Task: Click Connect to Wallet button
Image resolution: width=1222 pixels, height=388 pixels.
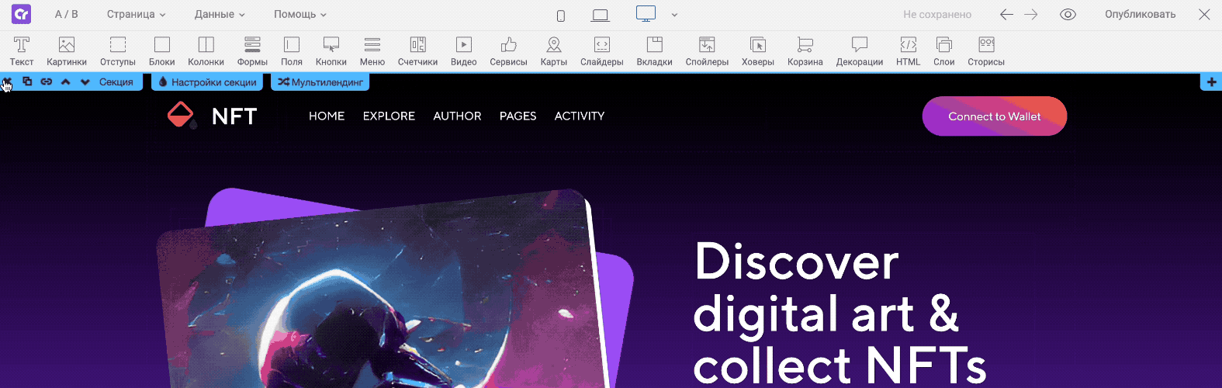Action: point(995,116)
